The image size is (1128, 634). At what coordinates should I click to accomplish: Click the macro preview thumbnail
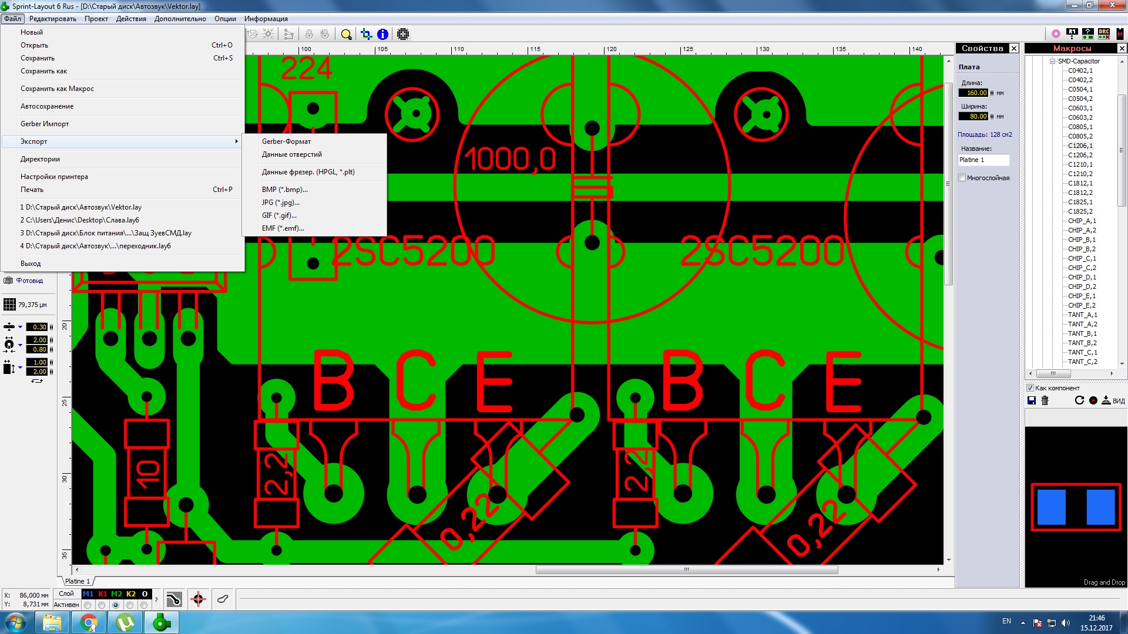click(x=1076, y=507)
